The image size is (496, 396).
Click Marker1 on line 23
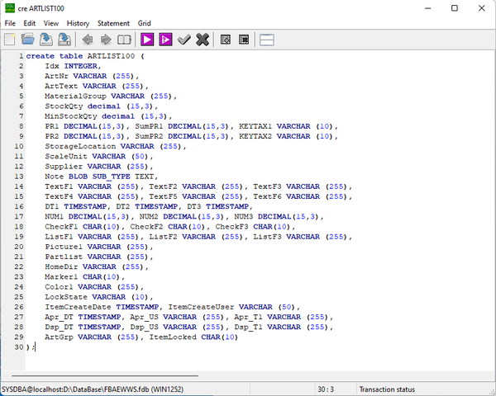61,277
